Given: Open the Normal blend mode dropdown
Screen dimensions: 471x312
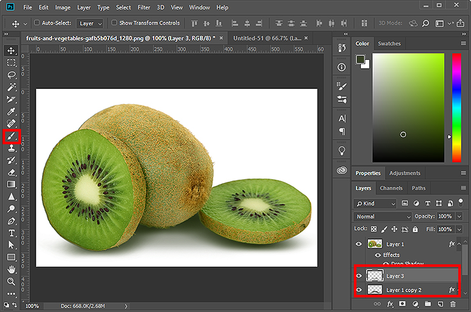Looking at the screenshot, I should click(383, 217).
